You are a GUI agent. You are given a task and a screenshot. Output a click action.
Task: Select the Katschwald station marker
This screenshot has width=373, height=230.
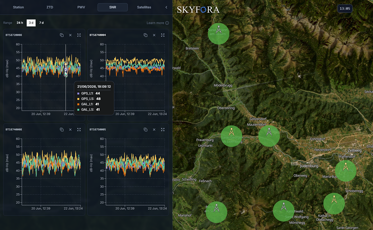283,211
